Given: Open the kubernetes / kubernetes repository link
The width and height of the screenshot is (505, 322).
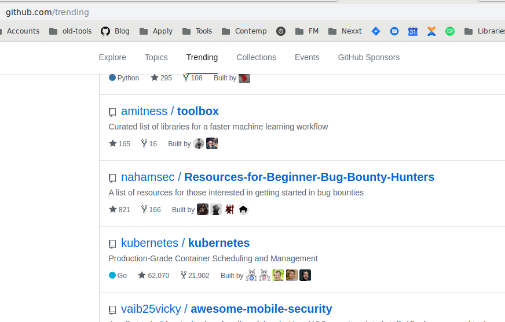Looking at the screenshot, I should [185, 243].
